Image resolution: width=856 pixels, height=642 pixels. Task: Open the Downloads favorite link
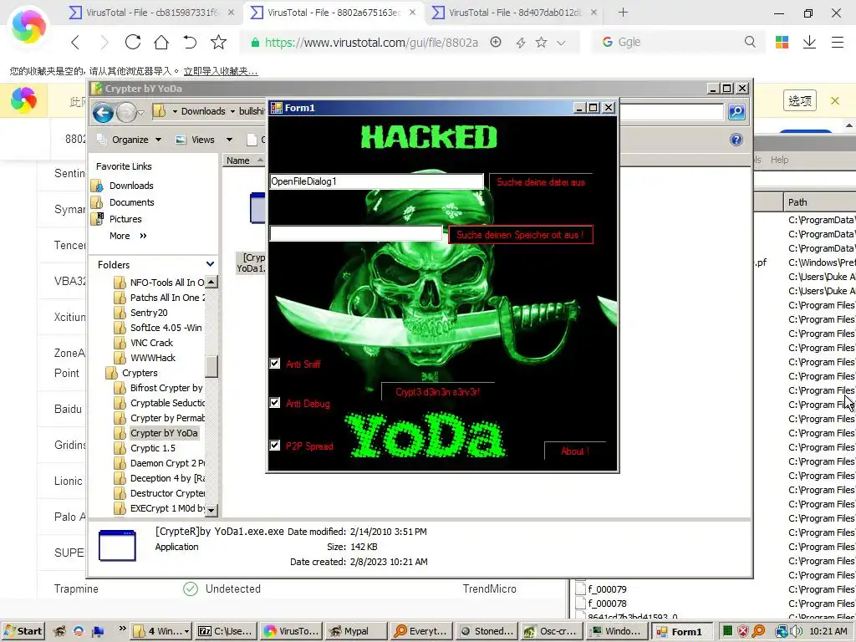coord(131,186)
